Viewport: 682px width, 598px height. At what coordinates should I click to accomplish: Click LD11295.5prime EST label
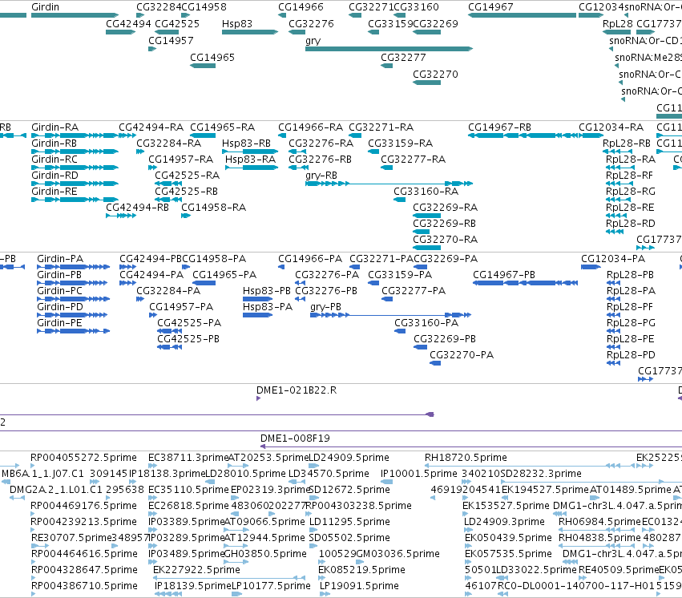click(x=349, y=522)
